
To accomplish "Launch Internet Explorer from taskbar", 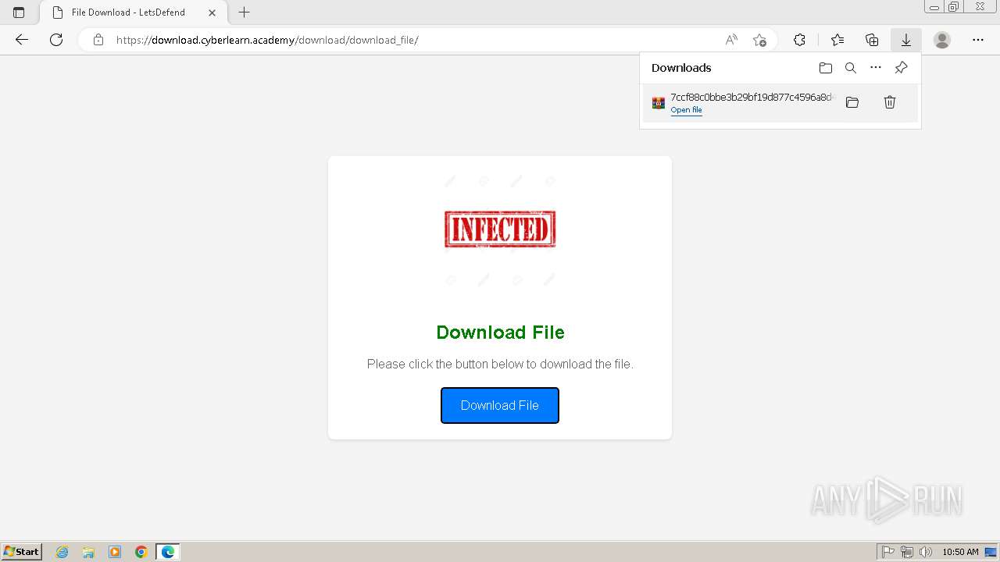I will tap(62, 552).
